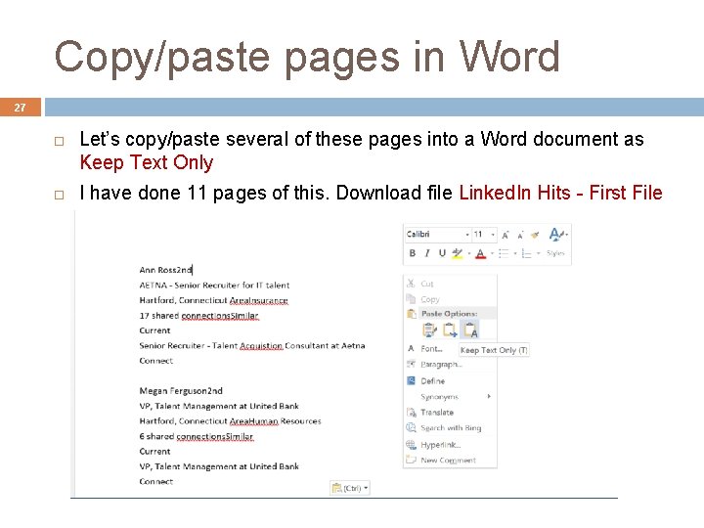
Task: Expand the bullets dropdown arrow
Action: [x=515, y=253]
